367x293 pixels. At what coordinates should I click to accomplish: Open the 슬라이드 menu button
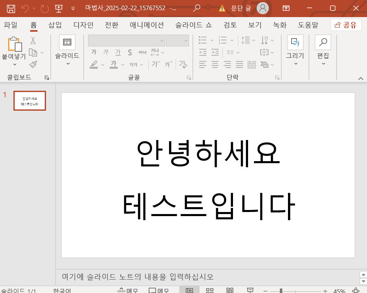[67, 50]
